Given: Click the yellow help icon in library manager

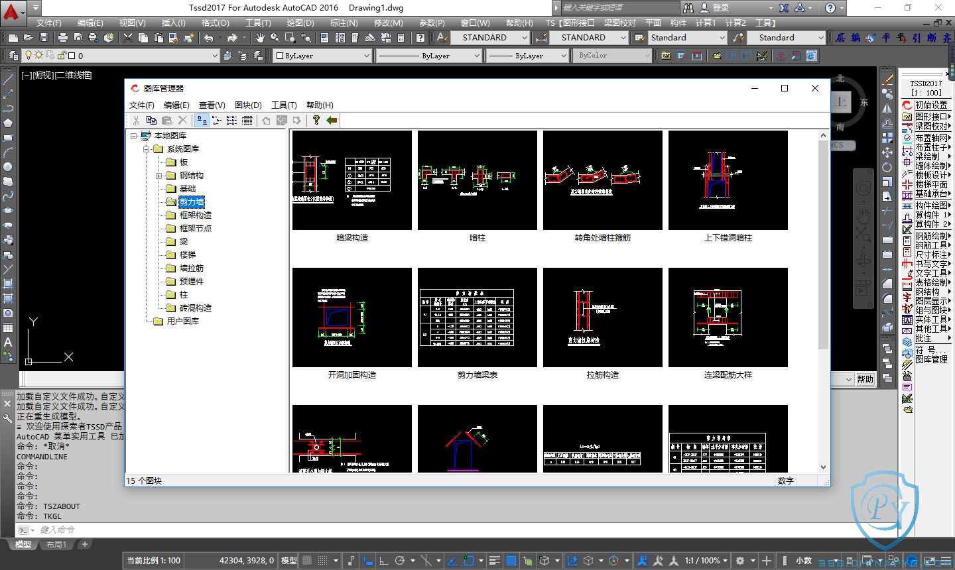Looking at the screenshot, I should (316, 121).
